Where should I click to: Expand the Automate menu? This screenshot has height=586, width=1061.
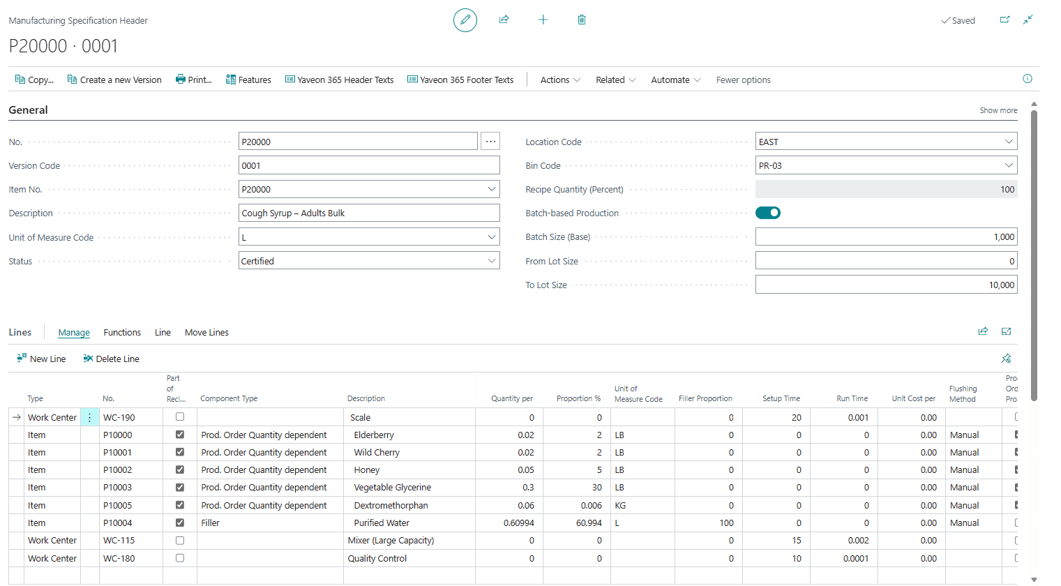(x=675, y=80)
